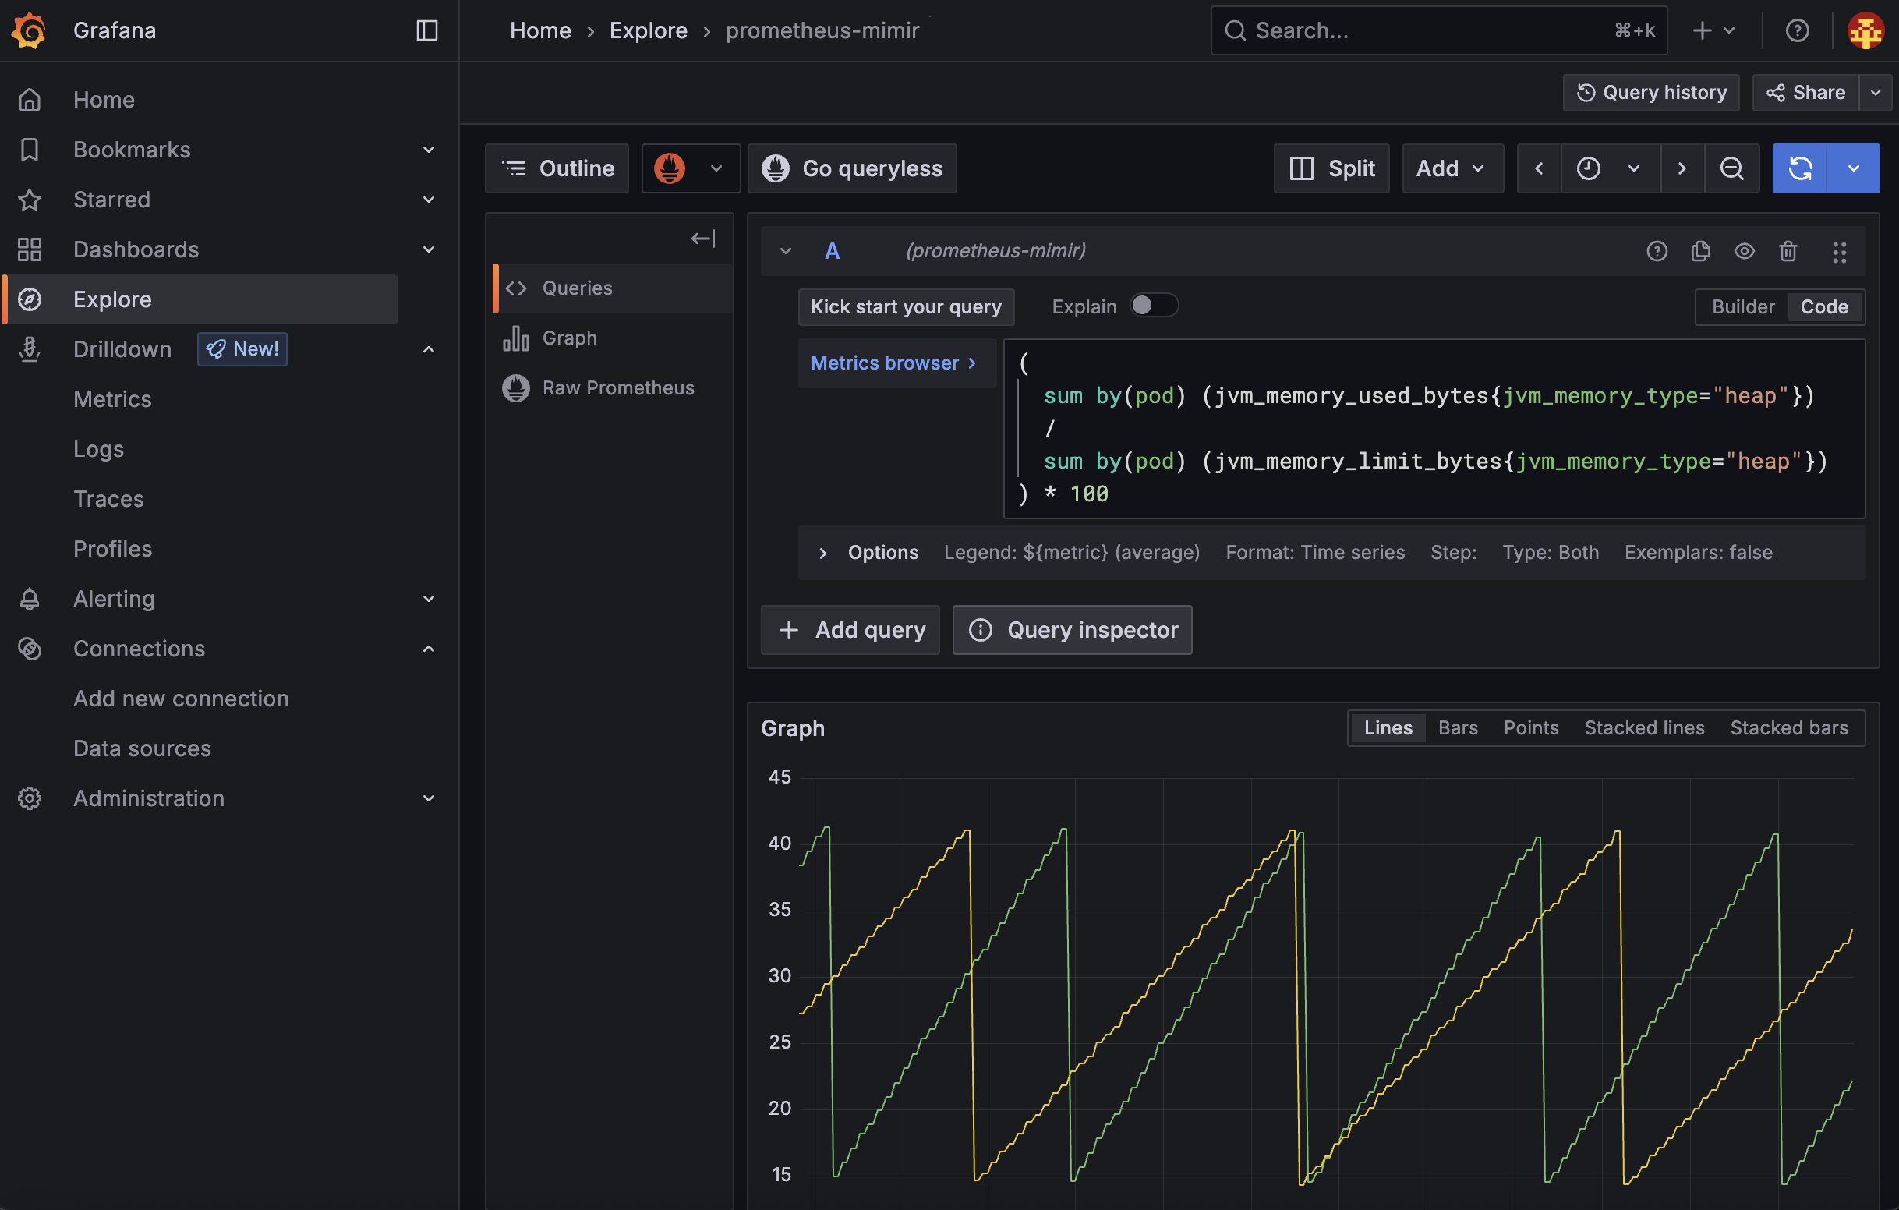The height and width of the screenshot is (1210, 1899).
Task: Click the Home breadcrumb
Action: click(x=540, y=30)
